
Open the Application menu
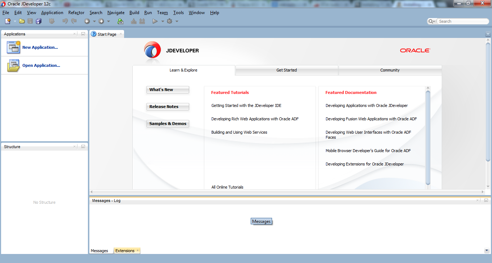[x=52, y=13]
